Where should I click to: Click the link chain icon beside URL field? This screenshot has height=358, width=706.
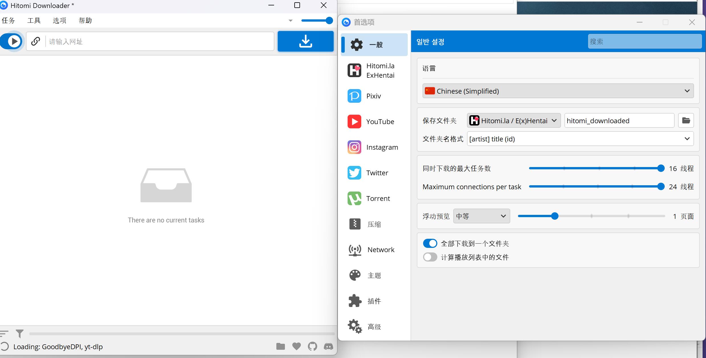[x=35, y=41]
